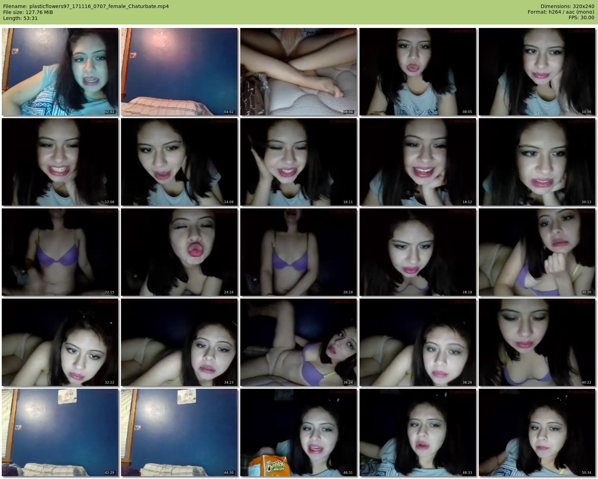Screen dimensions: 598x479
Task: Click the 44:30 blue wall frame
Action: pyautogui.click(x=179, y=432)
